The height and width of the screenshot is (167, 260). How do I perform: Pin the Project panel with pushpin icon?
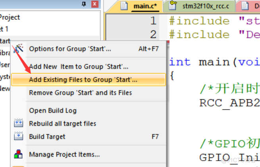[84, 4]
